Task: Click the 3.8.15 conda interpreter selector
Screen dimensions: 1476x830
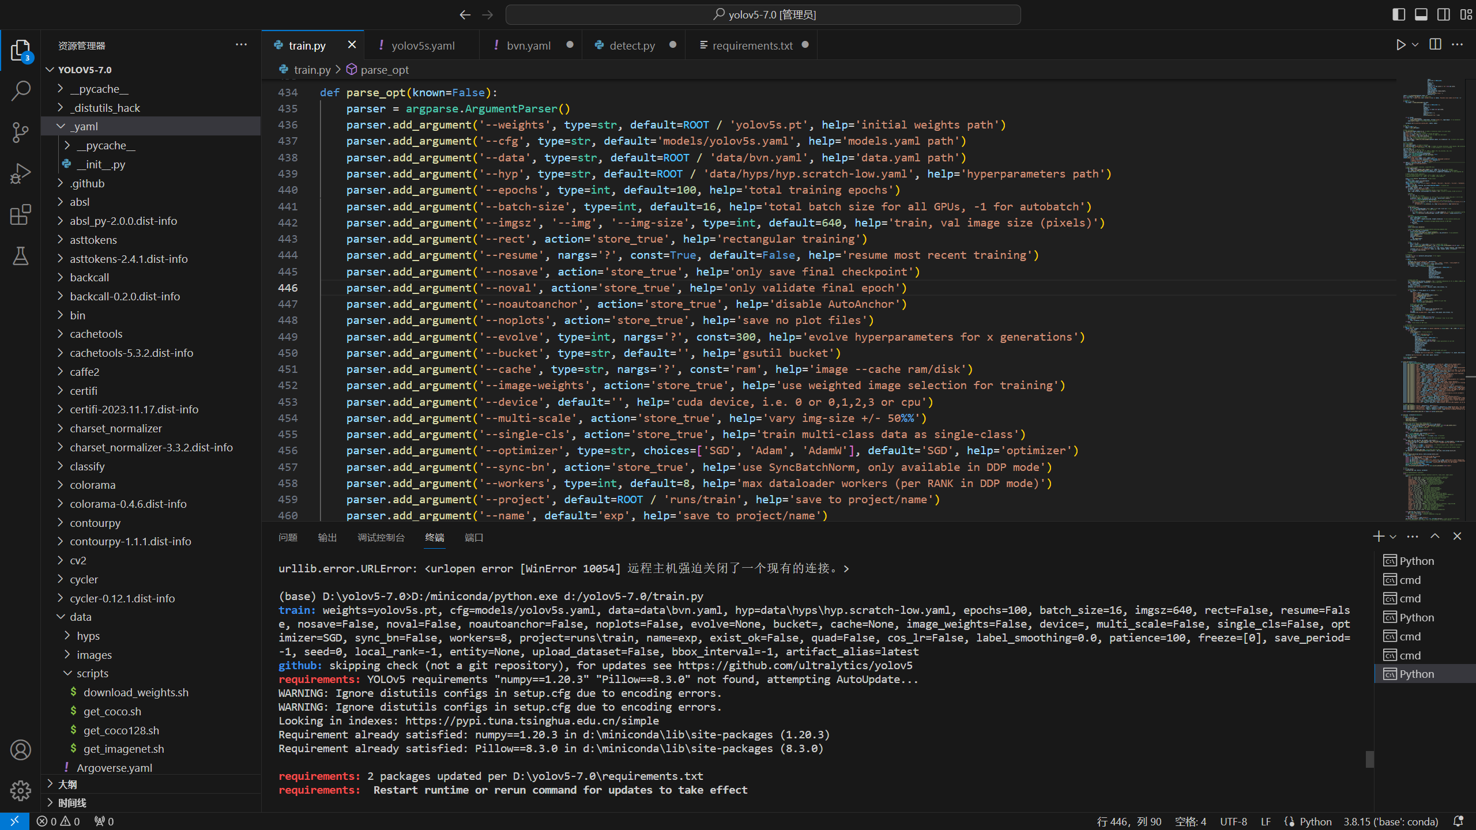Action: click(x=1391, y=821)
